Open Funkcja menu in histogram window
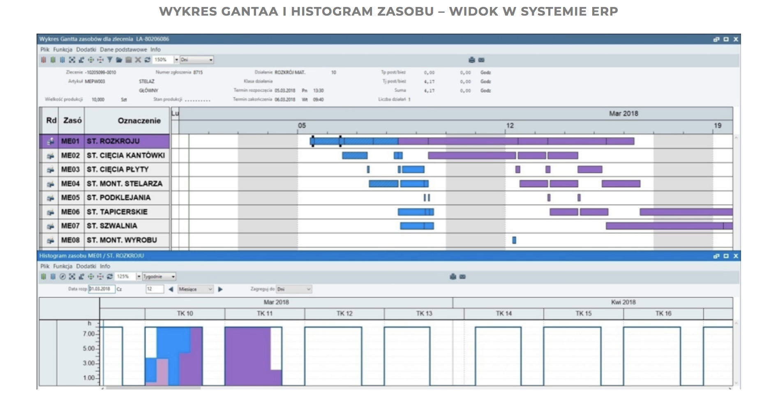 coord(63,266)
